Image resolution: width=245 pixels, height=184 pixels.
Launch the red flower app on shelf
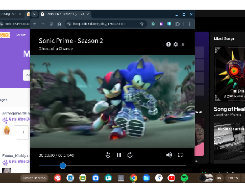point(58,178)
